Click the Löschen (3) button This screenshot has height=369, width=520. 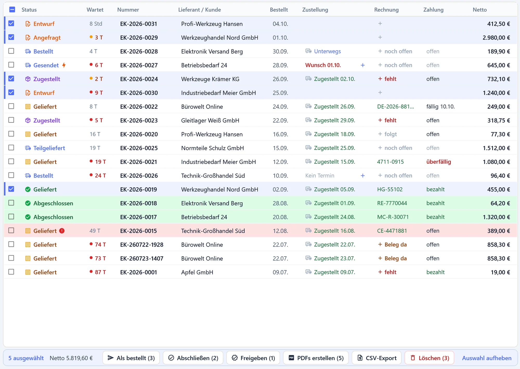[x=429, y=358]
